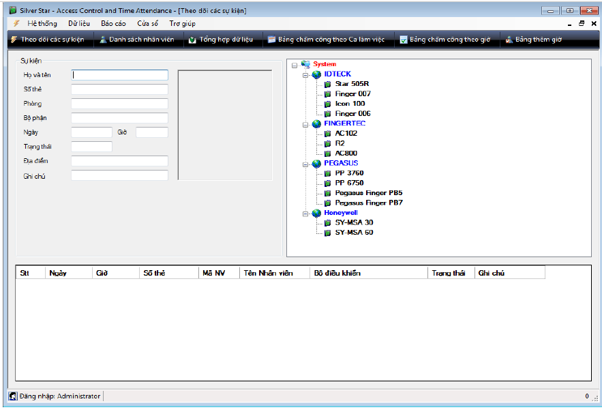Viewport: 602px width, 410px height.
Task: Click the Tổng hợp dữ liệu toolbar icon
Action: pyautogui.click(x=192, y=40)
